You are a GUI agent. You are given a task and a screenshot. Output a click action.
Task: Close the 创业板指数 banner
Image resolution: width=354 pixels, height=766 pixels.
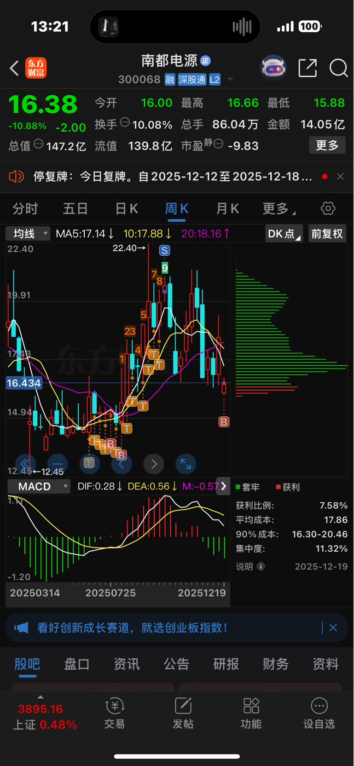pos(333,628)
